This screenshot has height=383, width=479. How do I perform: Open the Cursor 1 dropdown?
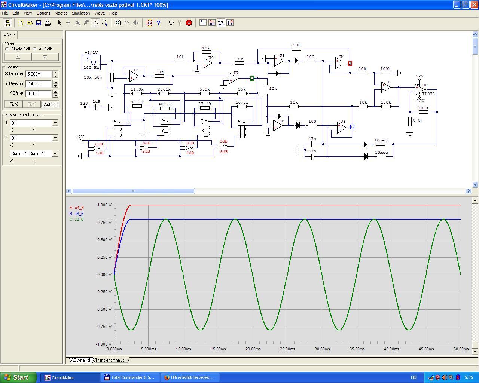pyautogui.click(x=55, y=123)
